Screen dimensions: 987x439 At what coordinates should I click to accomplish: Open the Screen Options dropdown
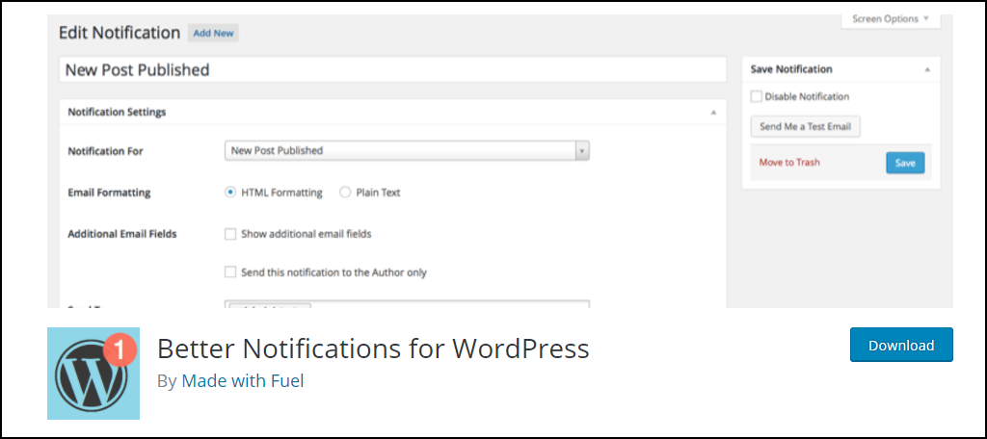[890, 19]
